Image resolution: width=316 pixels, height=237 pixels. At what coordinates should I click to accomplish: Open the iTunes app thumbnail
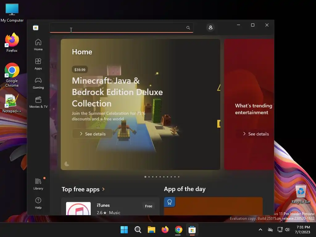click(78, 209)
